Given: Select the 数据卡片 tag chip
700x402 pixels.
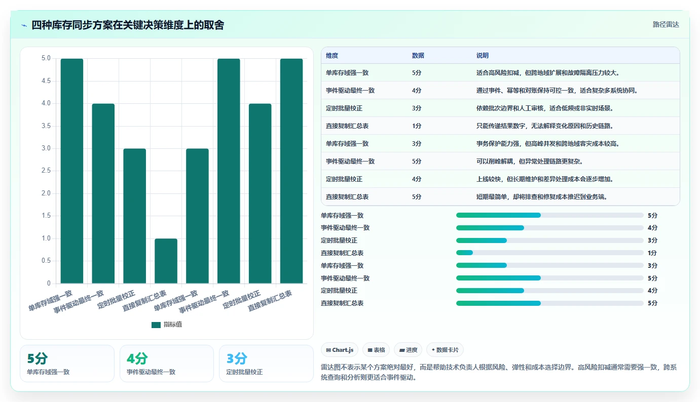Looking at the screenshot, I should (x=445, y=350).
